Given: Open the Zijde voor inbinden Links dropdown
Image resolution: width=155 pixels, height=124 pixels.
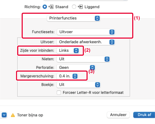Looking at the screenshot, I should (x=68, y=50).
